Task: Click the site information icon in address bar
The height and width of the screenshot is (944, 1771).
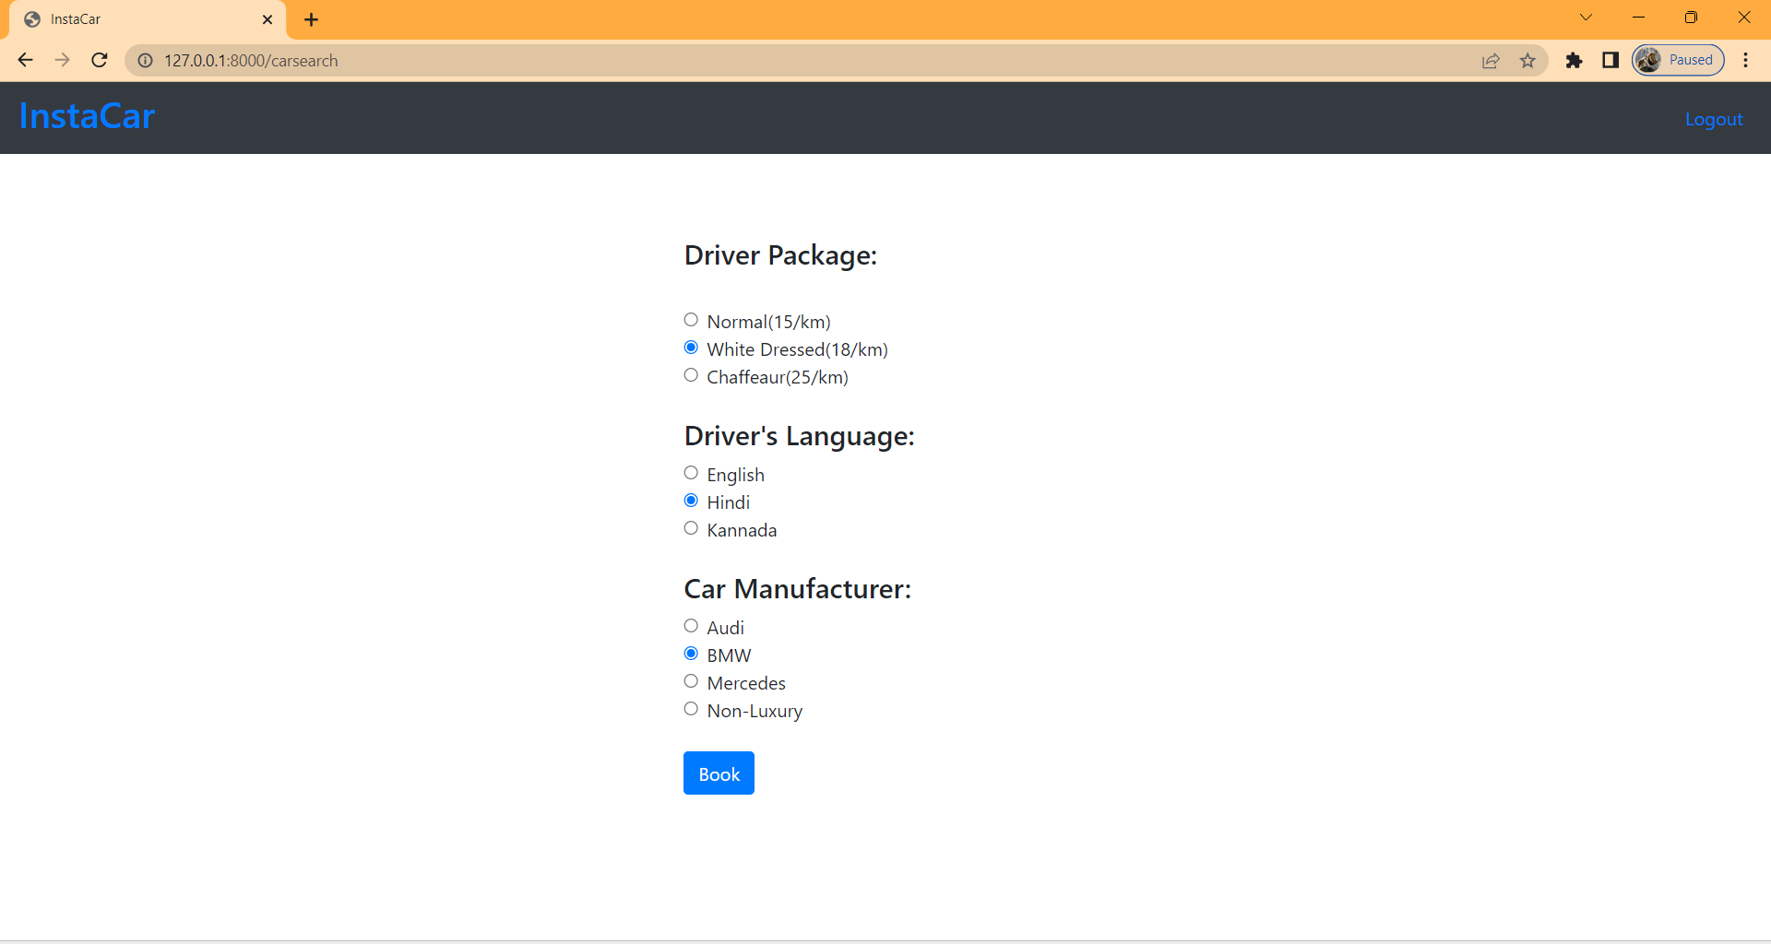Action: click(145, 60)
